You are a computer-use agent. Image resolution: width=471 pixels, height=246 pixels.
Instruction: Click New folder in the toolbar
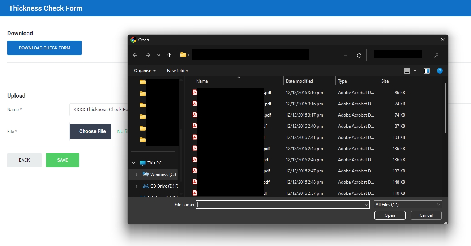[x=177, y=71]
